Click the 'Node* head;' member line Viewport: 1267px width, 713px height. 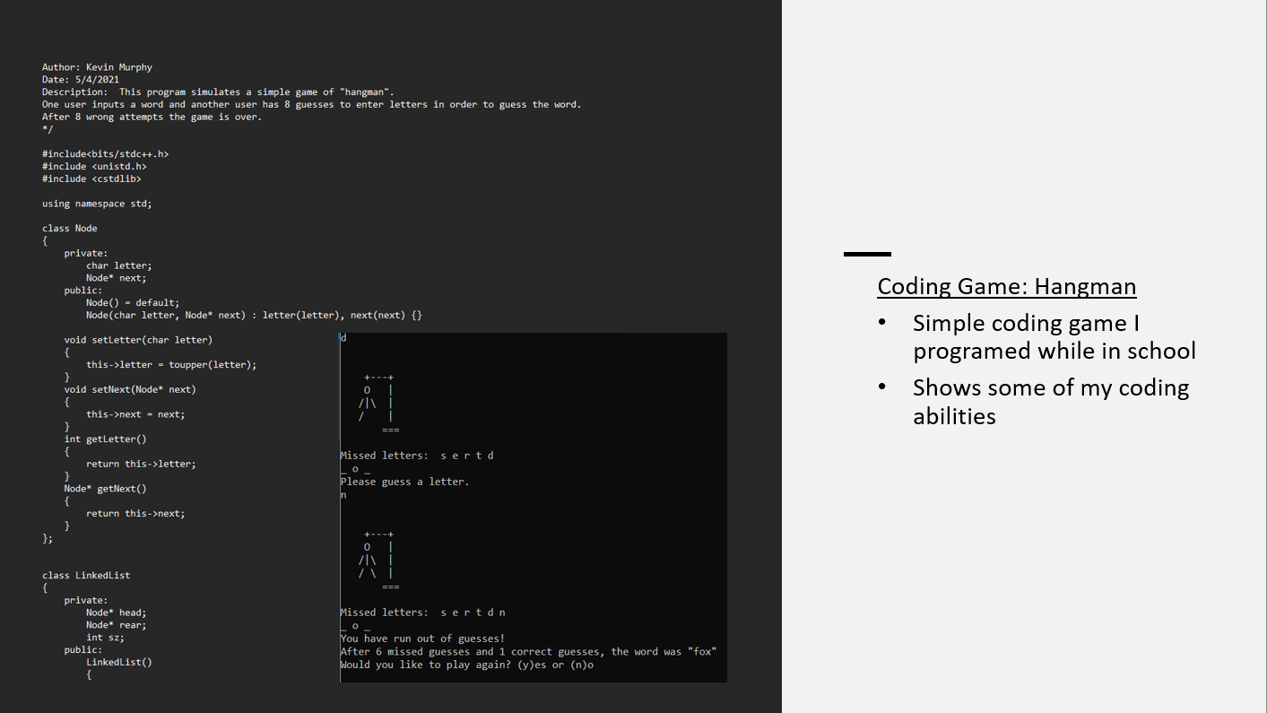(x=117, y=613)
